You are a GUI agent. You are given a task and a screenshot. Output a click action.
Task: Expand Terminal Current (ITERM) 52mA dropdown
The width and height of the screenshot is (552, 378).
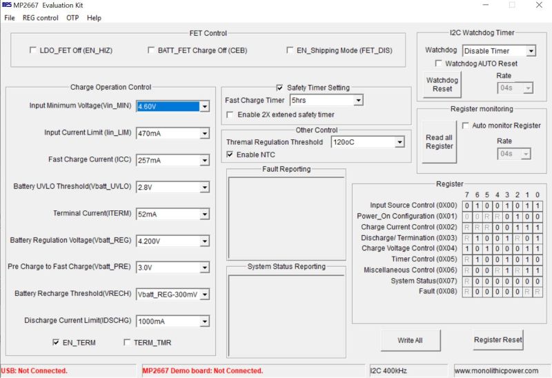click(x=204, y=214)
